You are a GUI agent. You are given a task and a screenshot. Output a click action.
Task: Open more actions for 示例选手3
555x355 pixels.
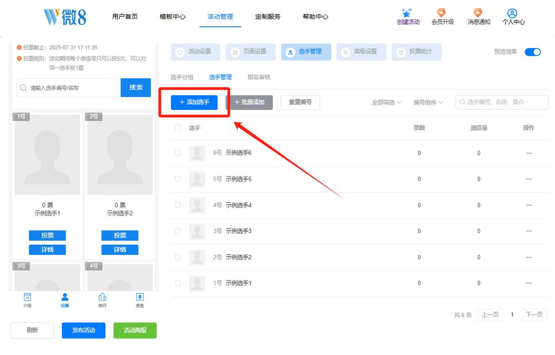coord(529,231)
